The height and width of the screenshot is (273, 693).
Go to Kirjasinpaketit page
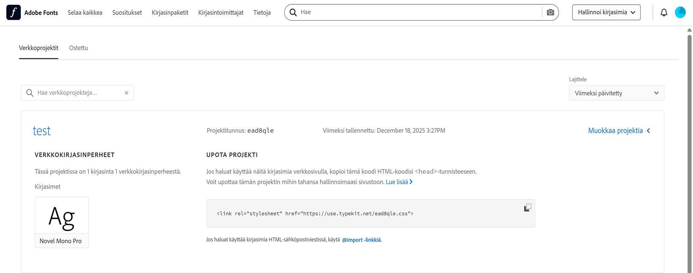170,13
